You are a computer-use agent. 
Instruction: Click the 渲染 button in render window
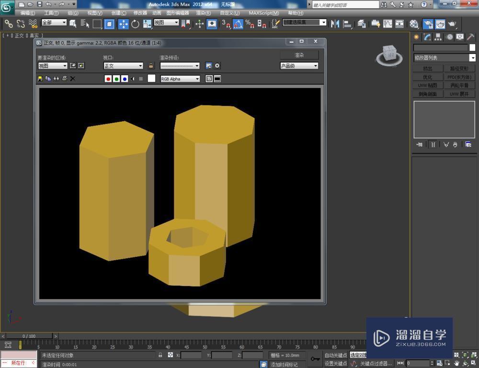299,55
